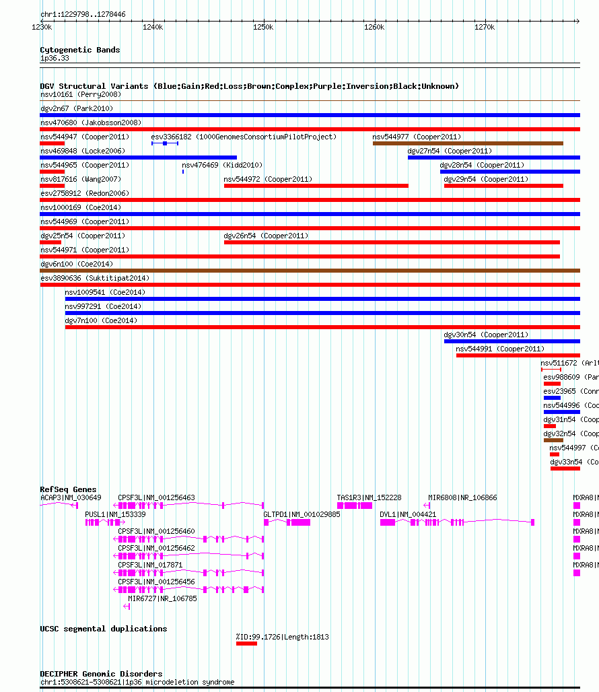Viewport: 599px width, 692px height.
Task: Click the esv23965 blue gain bar
Action: pos(552,398)
